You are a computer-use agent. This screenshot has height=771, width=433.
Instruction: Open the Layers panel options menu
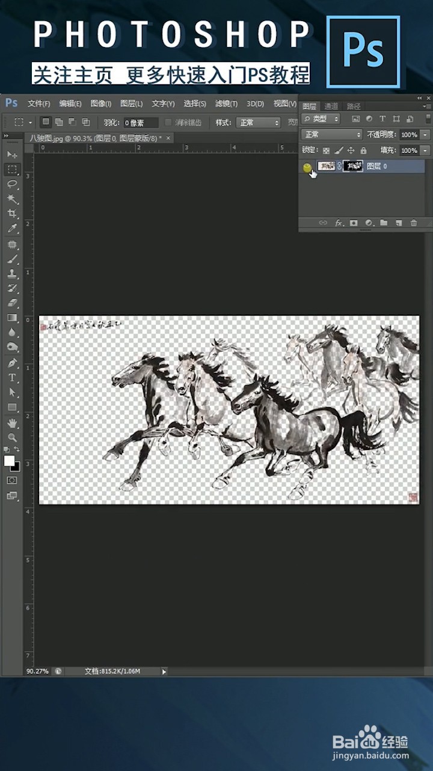427,106
